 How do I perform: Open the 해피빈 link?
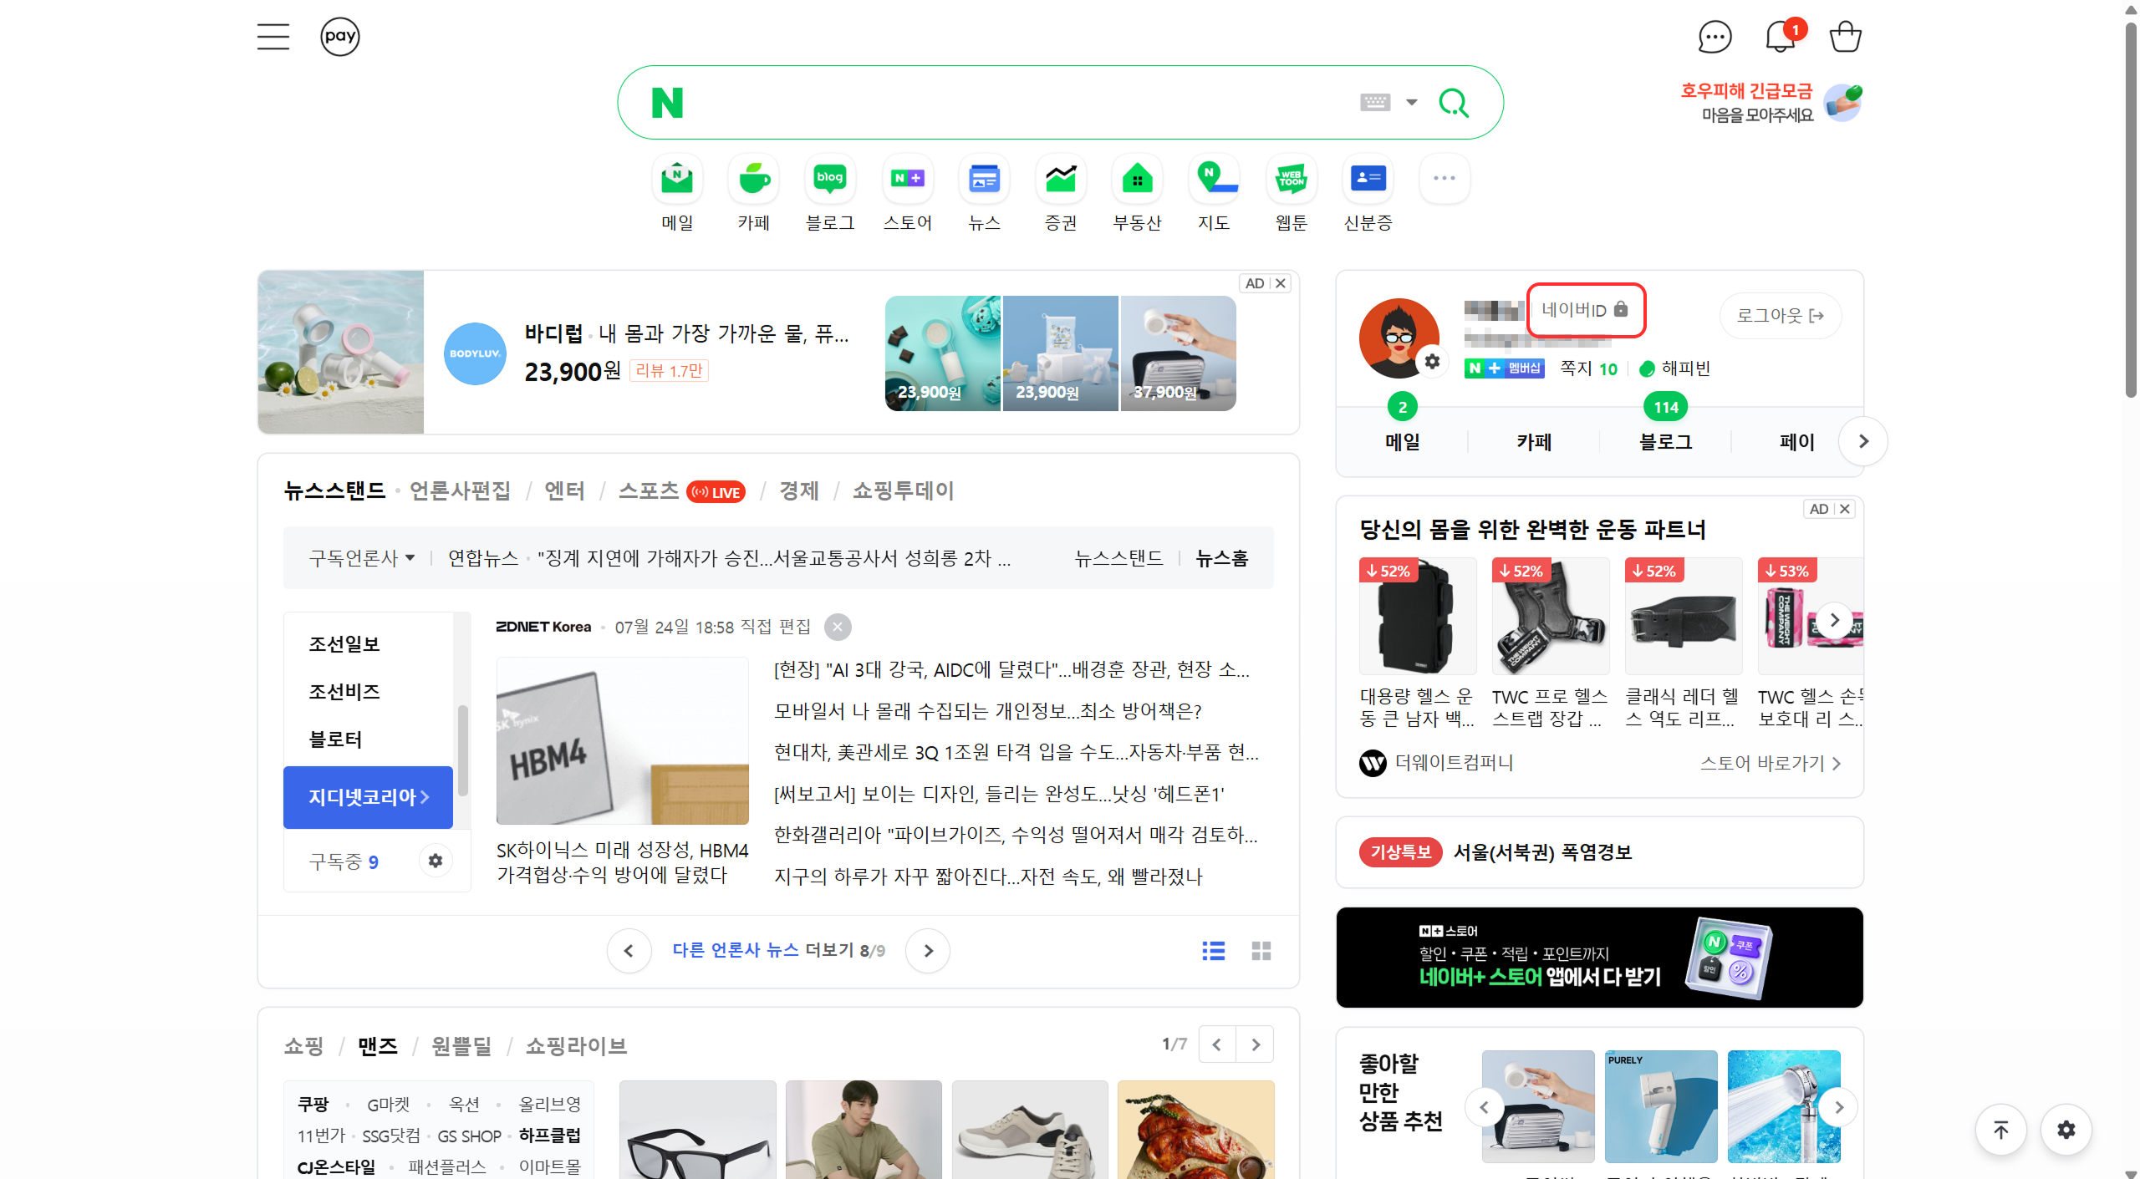(1675, 368)
